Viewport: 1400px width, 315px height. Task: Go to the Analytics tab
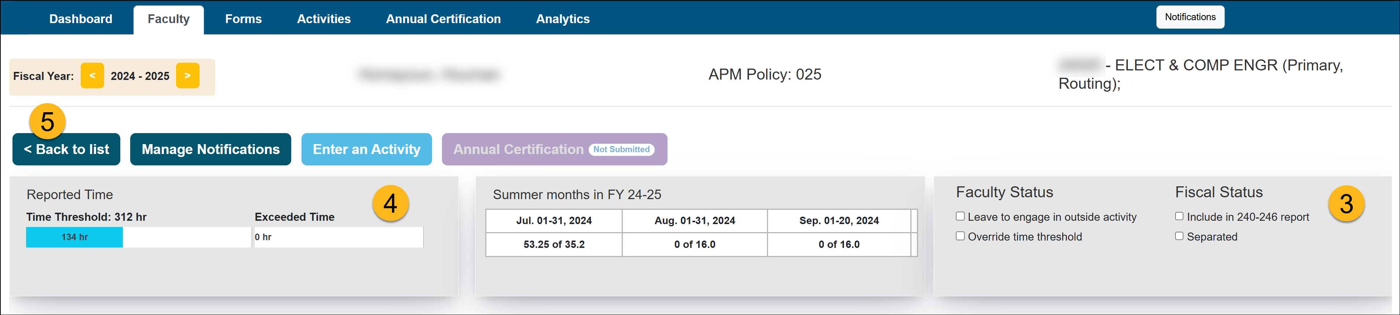pyautogui.click(x=563, y=19)
